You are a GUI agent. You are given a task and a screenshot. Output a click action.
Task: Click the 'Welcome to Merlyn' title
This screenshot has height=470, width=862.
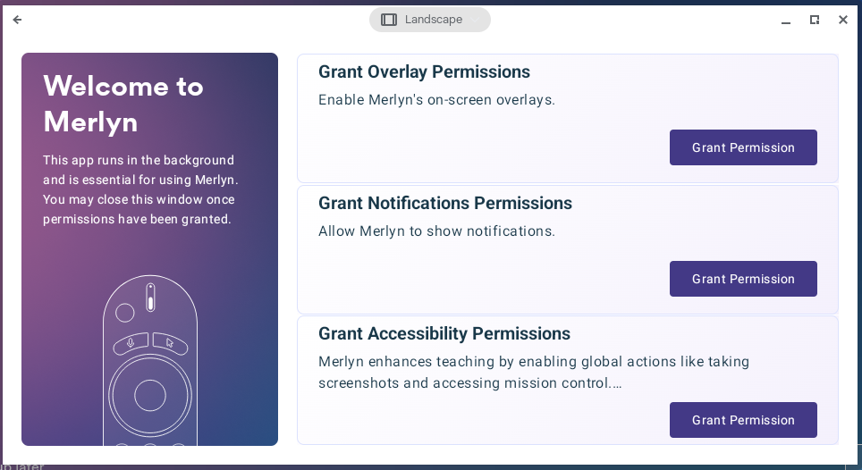pyautogui.click(x=123, y=104)
